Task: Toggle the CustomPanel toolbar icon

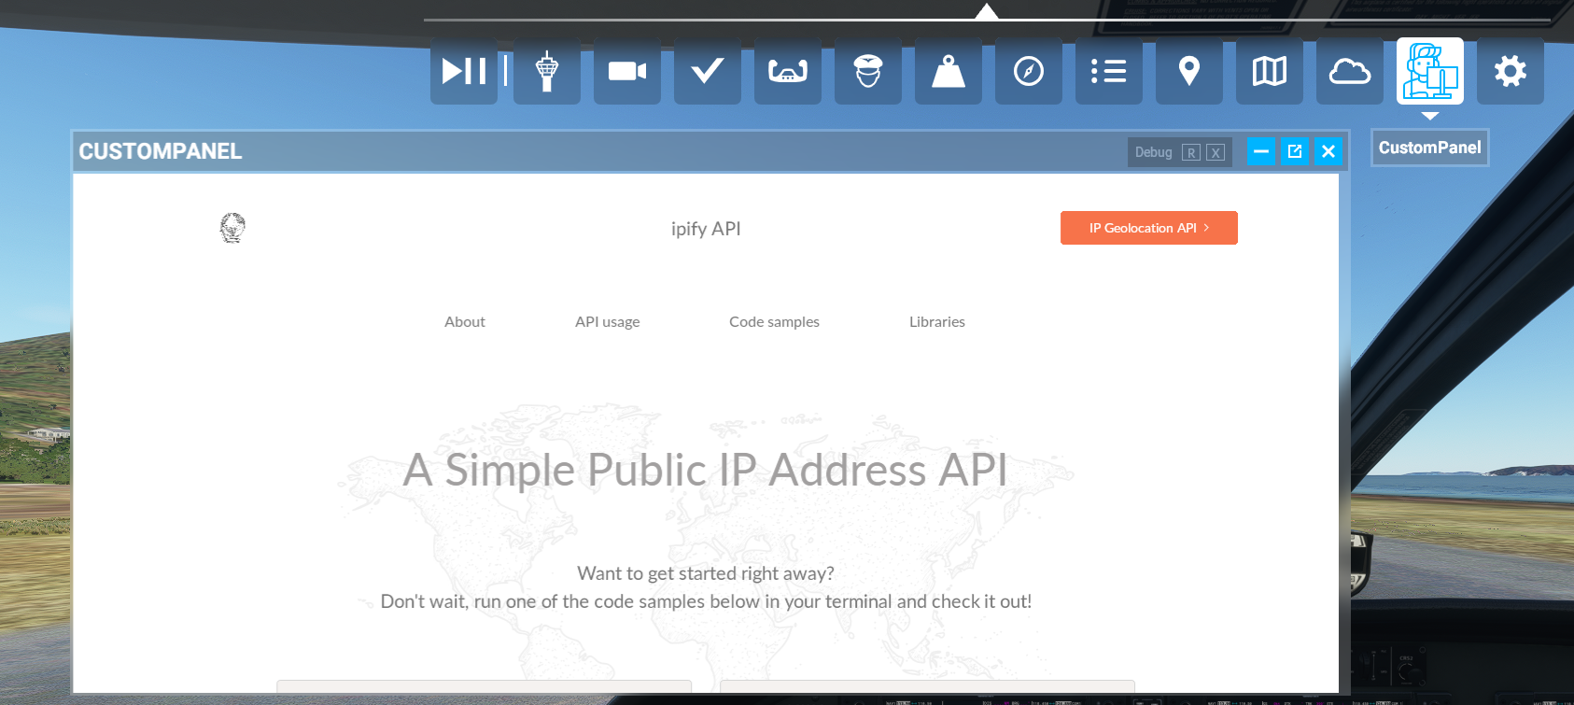Action: coord(1430,71)
